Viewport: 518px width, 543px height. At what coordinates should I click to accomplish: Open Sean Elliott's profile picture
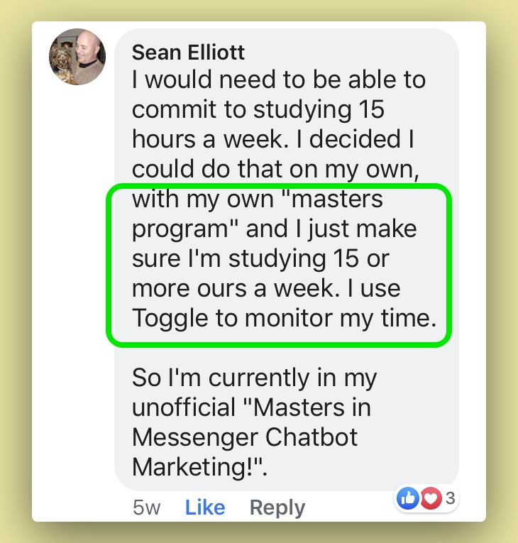click(77, 57)
